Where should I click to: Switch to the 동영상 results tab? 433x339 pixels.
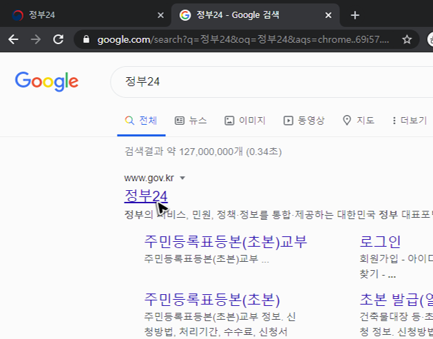pos(304,121)
